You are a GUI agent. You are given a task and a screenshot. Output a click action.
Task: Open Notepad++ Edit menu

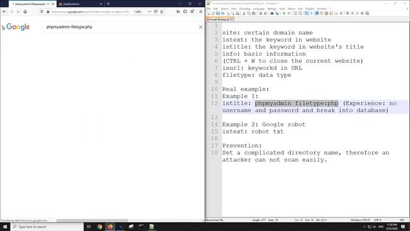pyautogui.click(x=215, y=8)
